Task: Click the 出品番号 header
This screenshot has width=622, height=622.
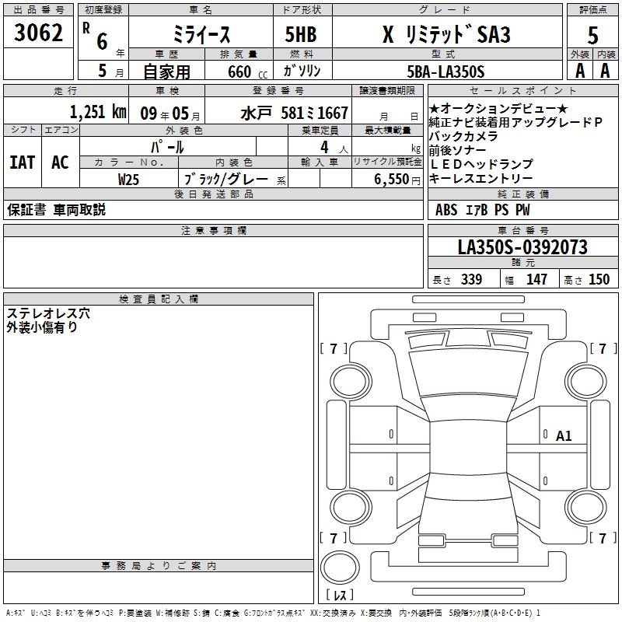Action: [x=38, y=10]
